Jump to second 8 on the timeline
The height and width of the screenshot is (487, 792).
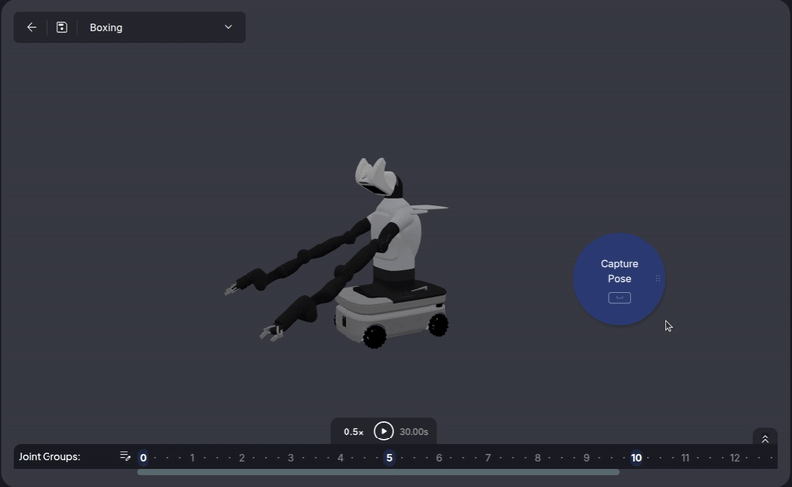[x=538, y=458]
